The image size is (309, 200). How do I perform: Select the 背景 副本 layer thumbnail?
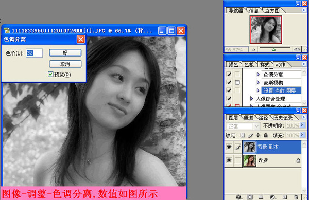[250, 147]
